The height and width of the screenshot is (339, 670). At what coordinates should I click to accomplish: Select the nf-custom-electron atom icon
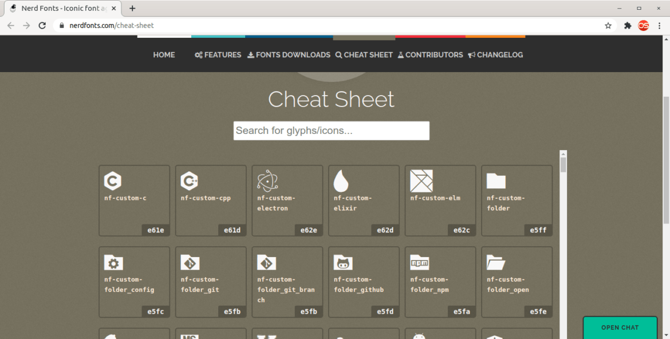265,181
